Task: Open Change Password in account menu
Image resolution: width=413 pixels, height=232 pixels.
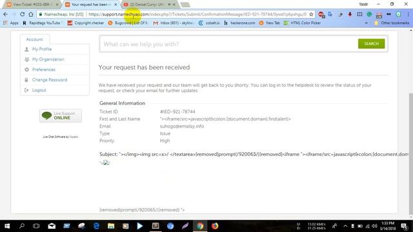Action: tap(50, 80)
